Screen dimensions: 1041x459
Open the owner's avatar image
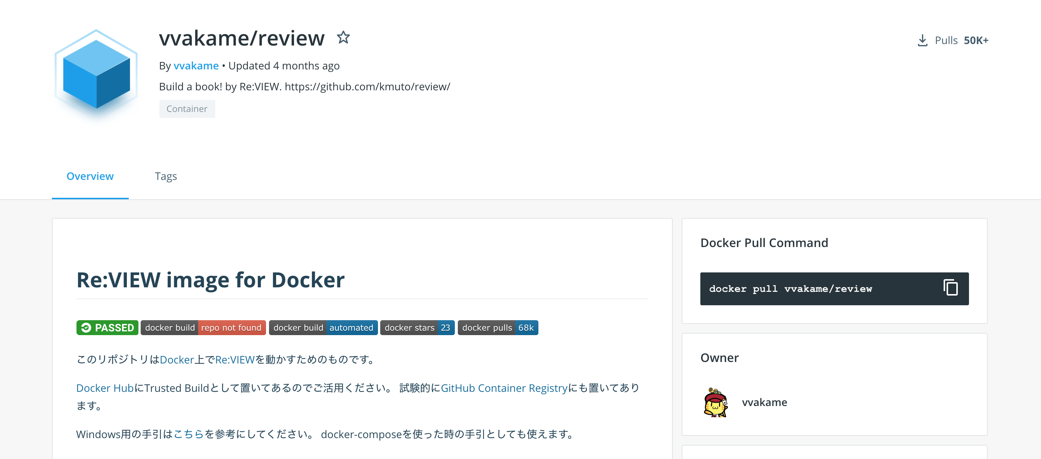715,402
